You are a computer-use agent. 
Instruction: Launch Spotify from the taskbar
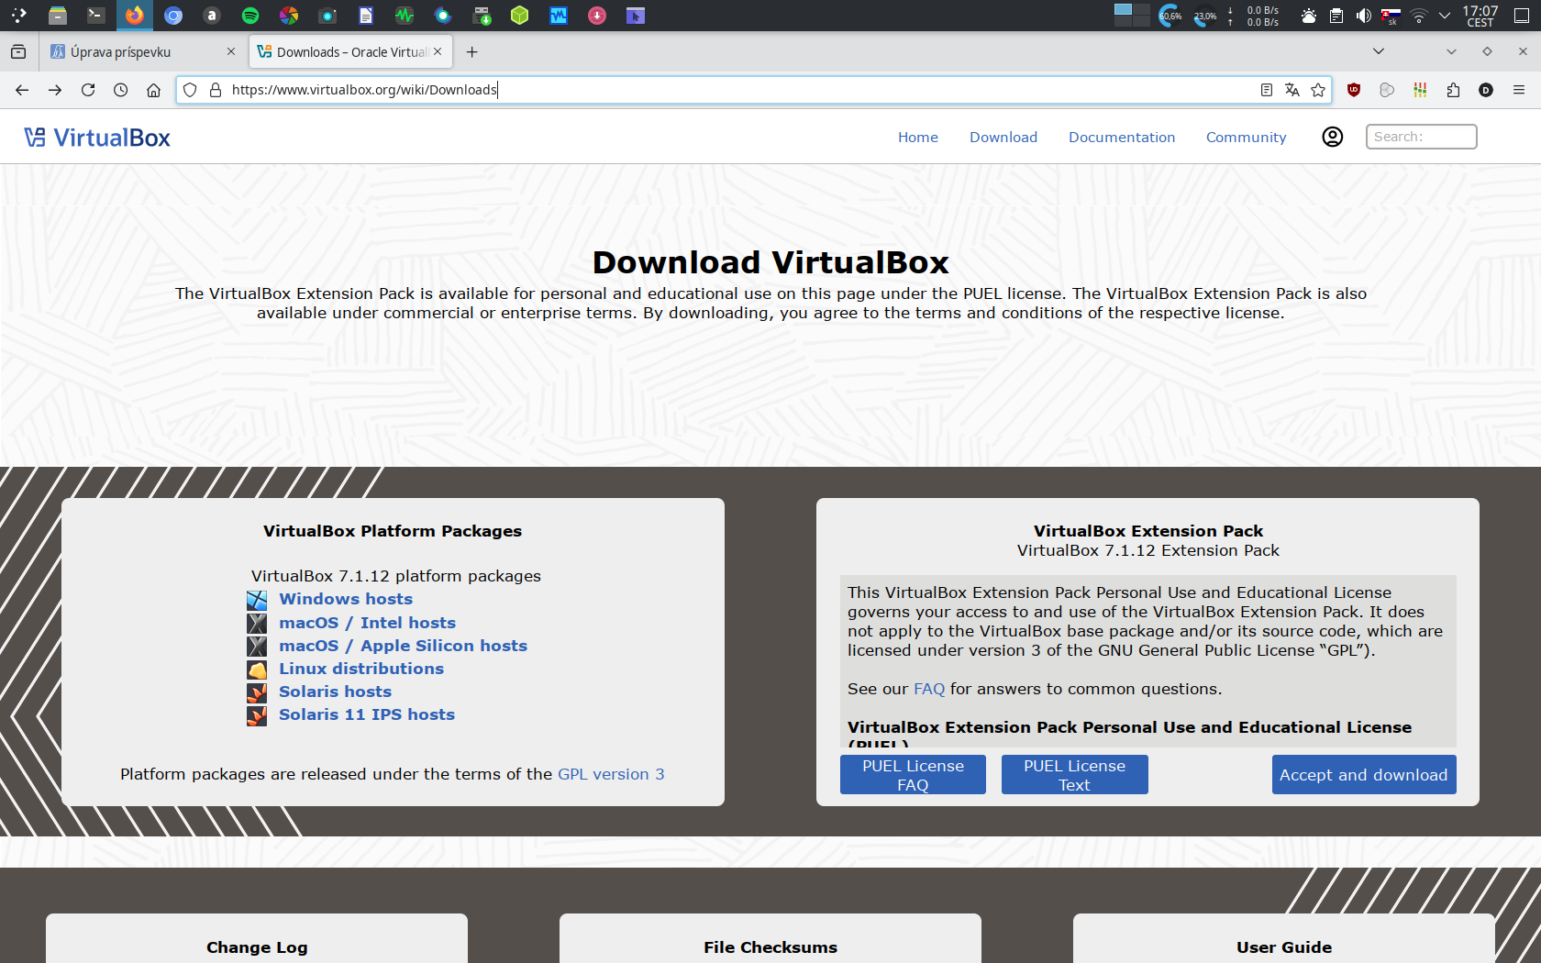coord(250,16)
